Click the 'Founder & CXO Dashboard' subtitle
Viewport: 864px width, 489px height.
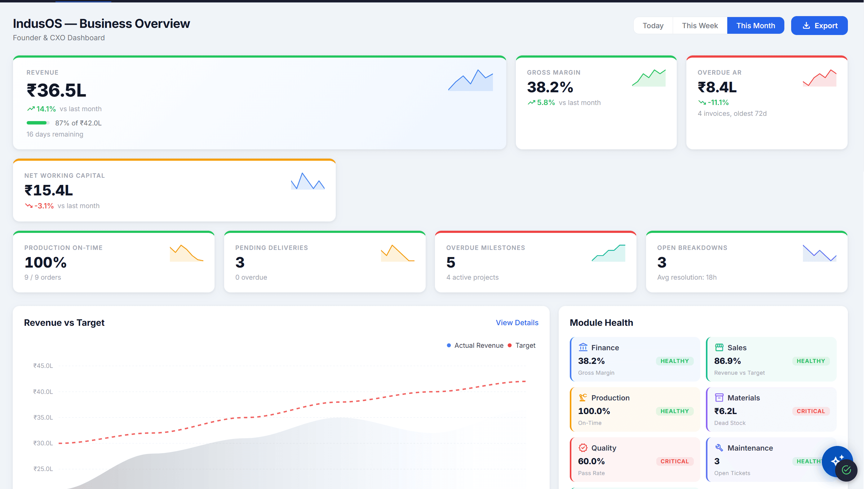tap(59, 37)
